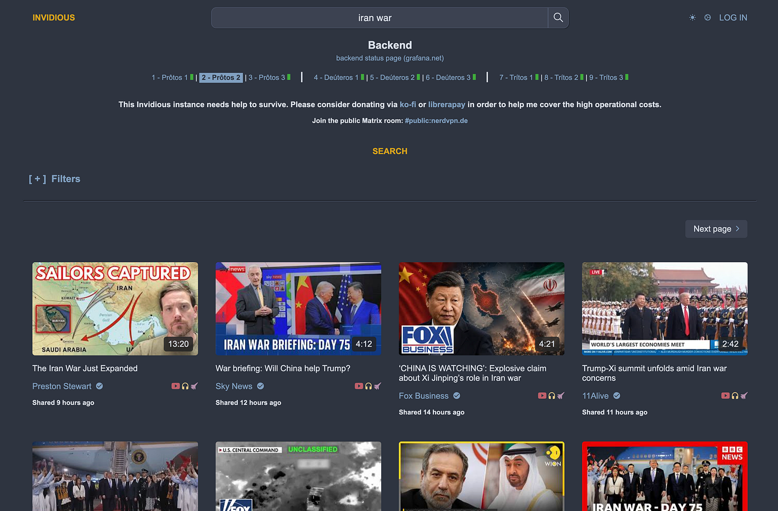Click the headphones audio icon on Fox Business card

552,395
